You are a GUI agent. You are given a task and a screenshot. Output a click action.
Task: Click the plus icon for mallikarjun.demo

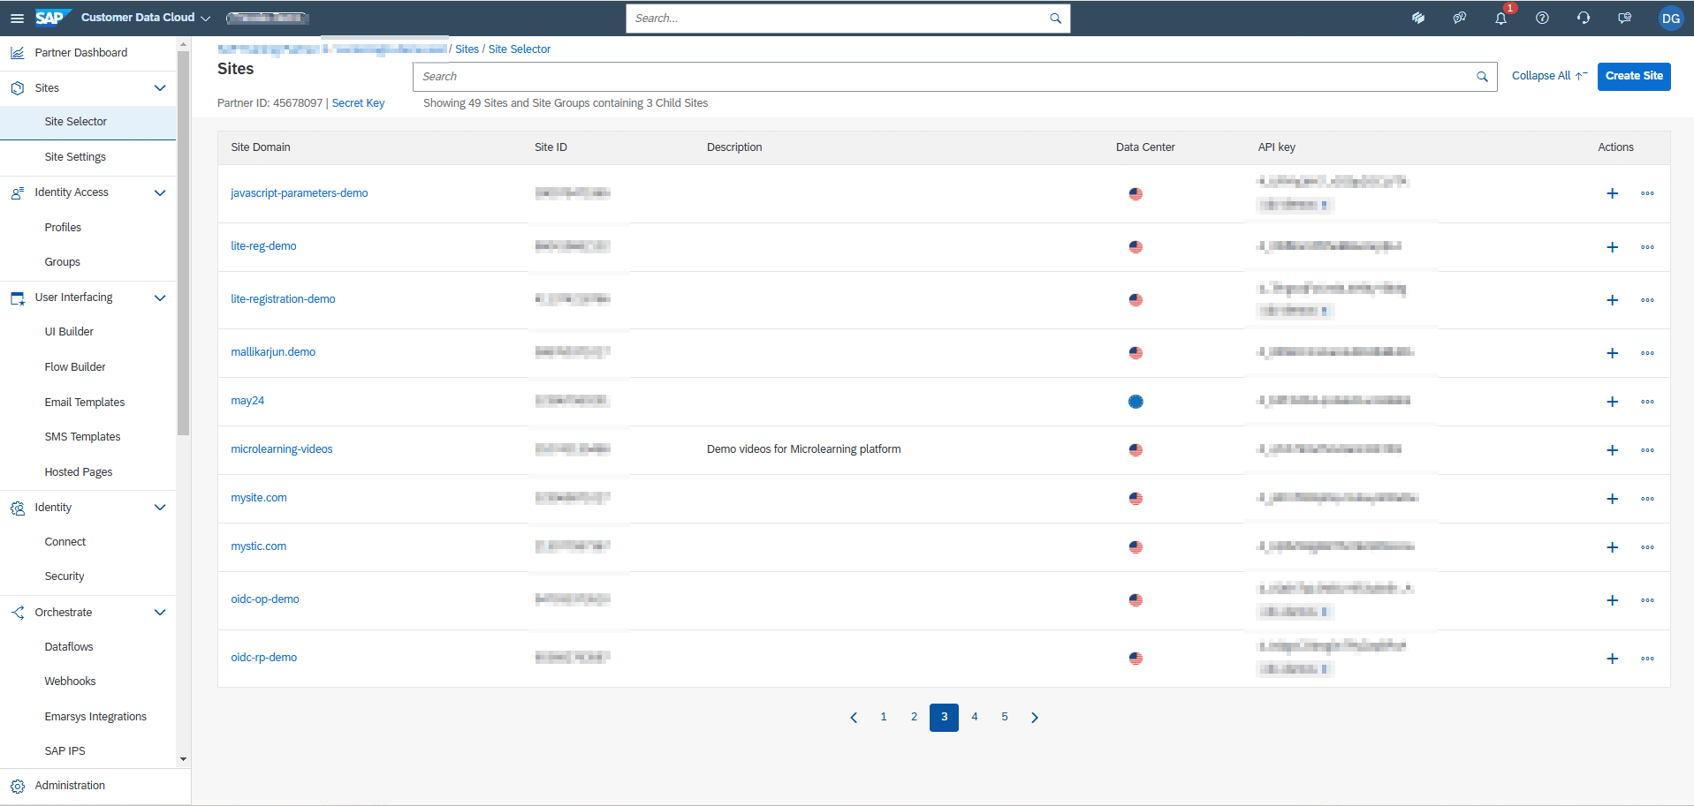(1612, 353)
